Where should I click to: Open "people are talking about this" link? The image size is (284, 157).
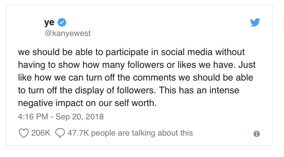pos(142,133)
